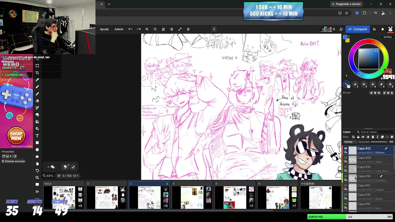Viewport: 395px width, 222px height.
Task: Select the zoom magnifier tool
Action: click(x=37, y=178)
